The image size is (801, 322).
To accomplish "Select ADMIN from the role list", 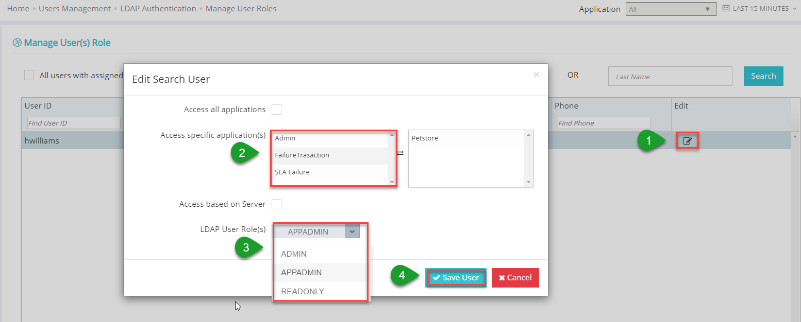I will [294, 254].
